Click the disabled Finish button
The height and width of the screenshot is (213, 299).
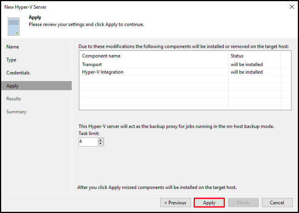point(243,203)
